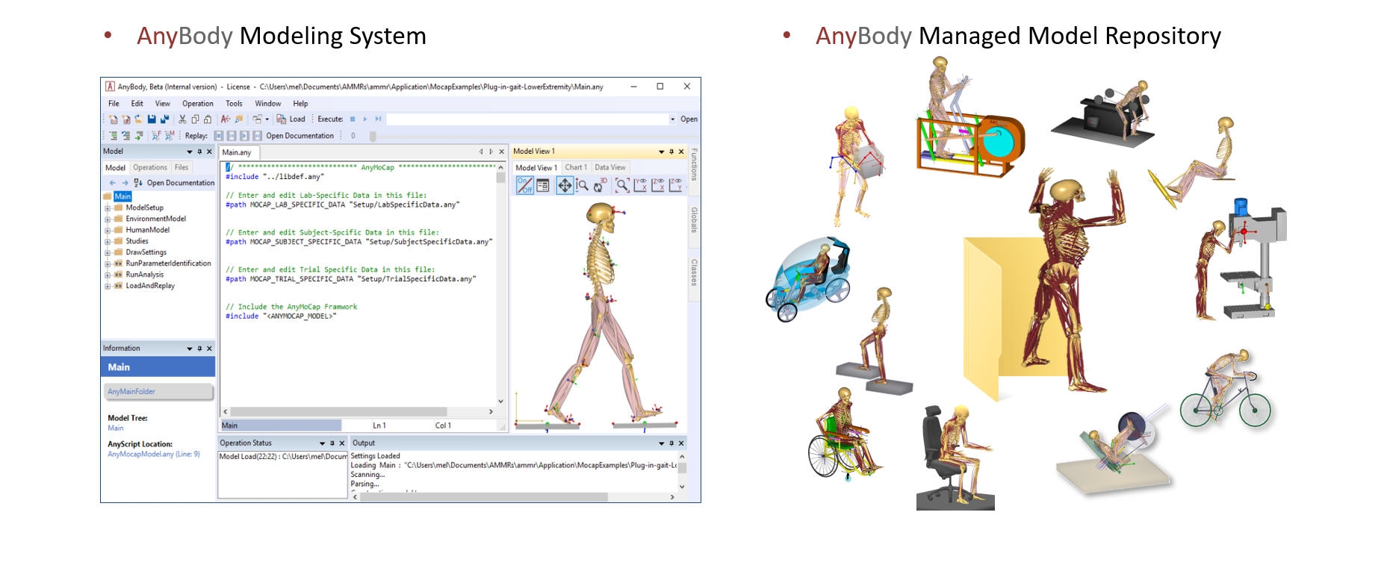Click the Replay stop button
1384x571 pixels.
click(219, 136)
